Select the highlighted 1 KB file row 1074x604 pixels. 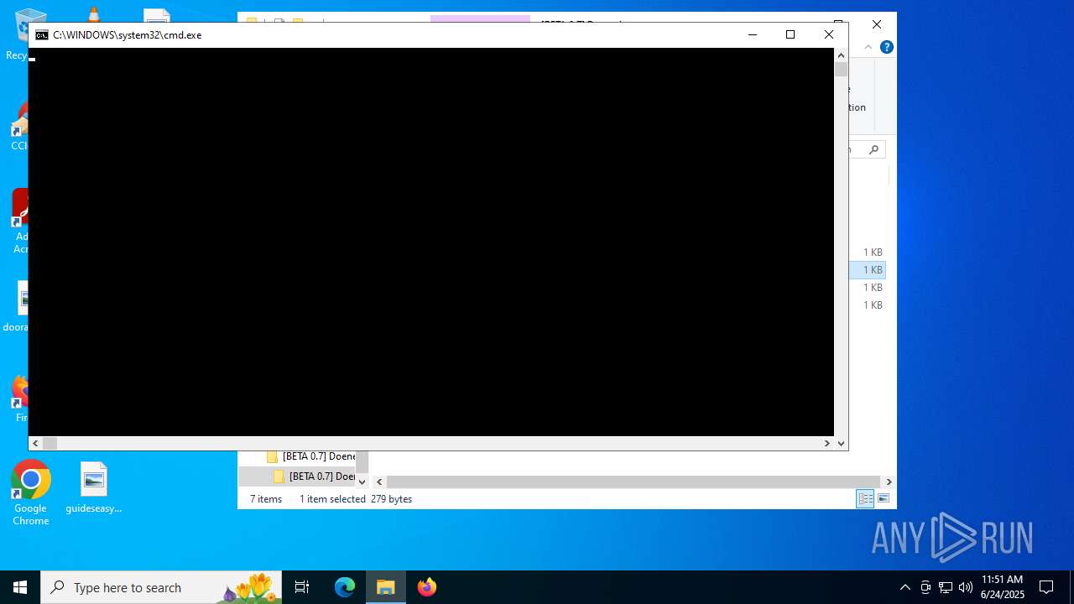point(868,270)
